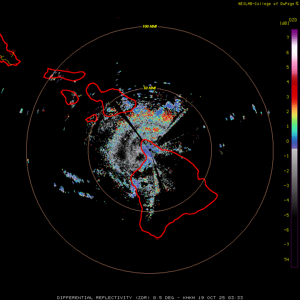Viewport: 300px width, 300px height.
Task: Click the NEXLAB-College of DuPage watermark text
Action: pos(268,4)
